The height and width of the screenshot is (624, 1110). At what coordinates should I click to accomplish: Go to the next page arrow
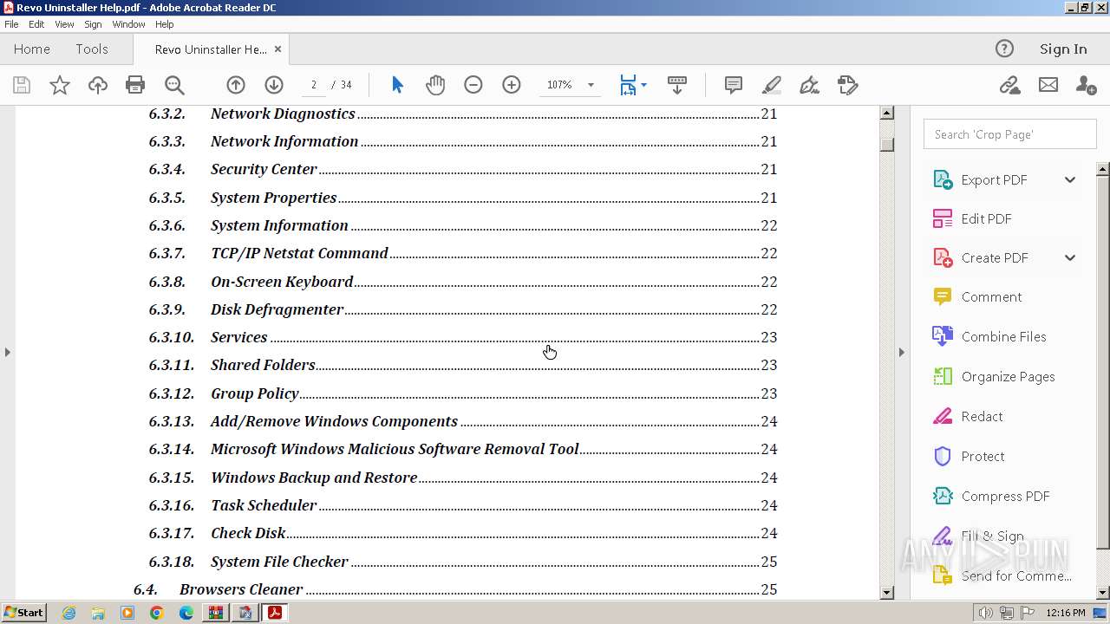tap(274, 85)
